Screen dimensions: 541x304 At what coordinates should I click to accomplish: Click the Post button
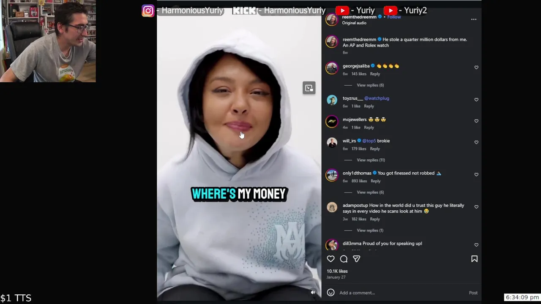click(x=473, y=293)
